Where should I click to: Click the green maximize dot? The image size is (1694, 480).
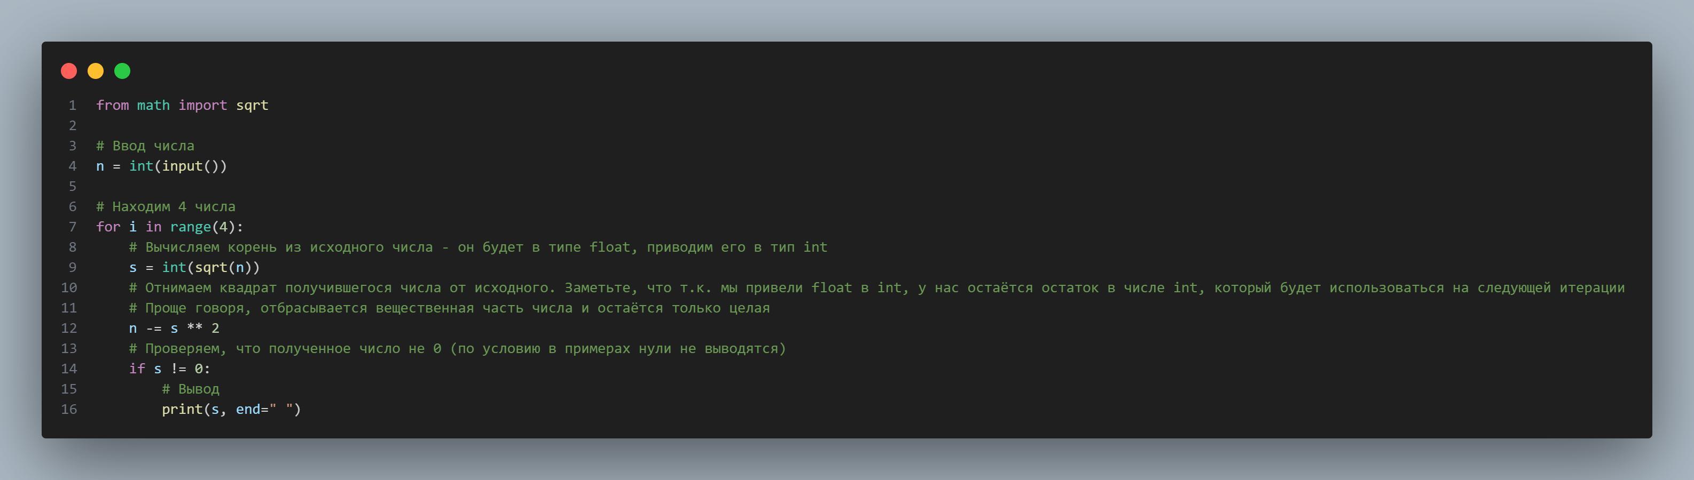pos(122,71)
